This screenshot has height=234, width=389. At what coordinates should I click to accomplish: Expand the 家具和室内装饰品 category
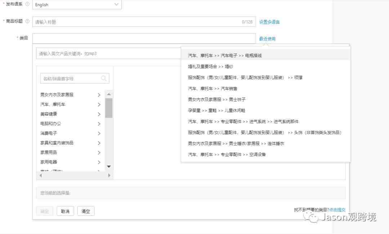point(99,143)
